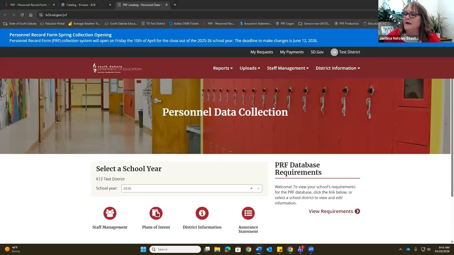Click the South Dakota Department of Education logo

117,68
